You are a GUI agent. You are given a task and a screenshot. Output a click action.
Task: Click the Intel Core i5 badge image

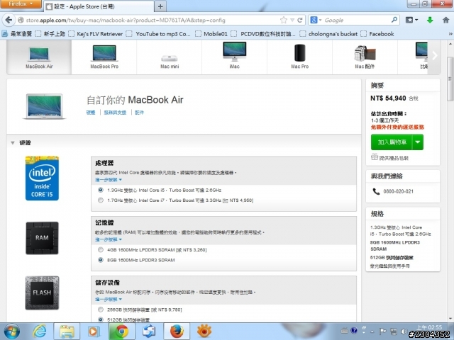tap(42, 178)
